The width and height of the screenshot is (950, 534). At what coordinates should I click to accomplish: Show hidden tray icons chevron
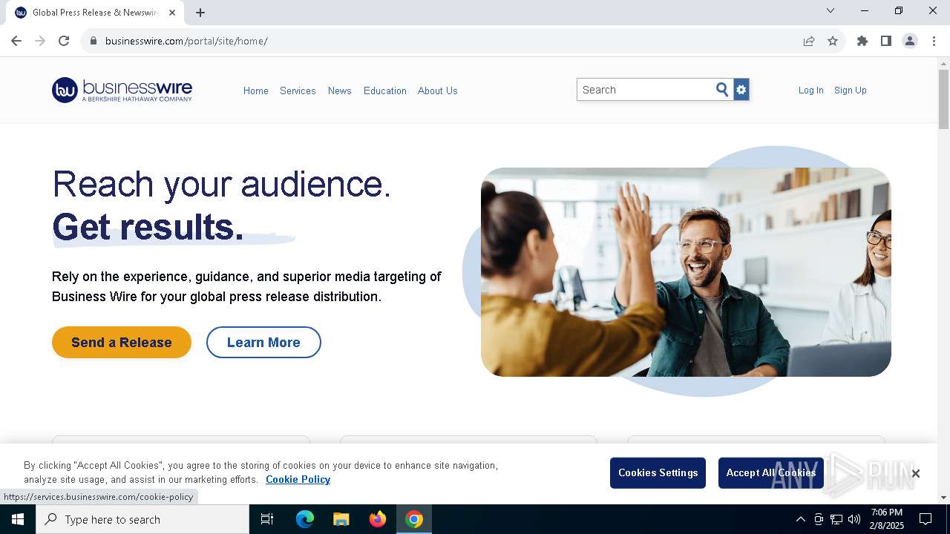point(800,519)
